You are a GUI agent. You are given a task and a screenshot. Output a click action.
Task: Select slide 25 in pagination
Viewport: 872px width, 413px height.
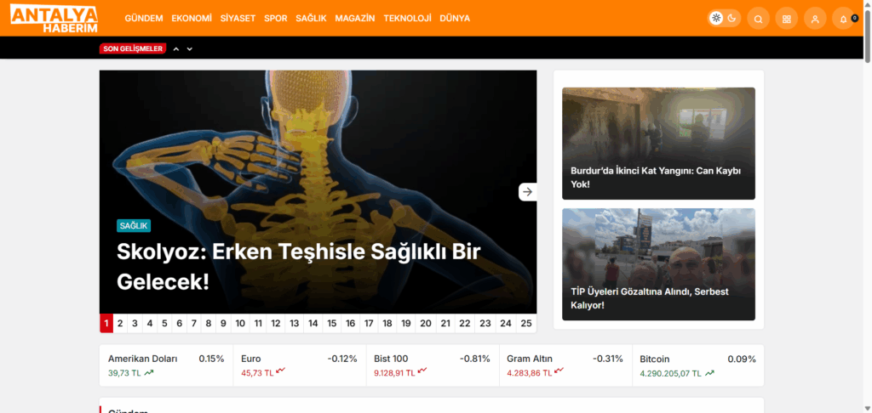(526, 323)
